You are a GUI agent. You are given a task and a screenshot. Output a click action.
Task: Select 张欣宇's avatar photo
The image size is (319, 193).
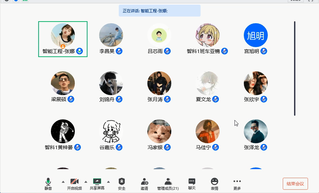point(256,83)
